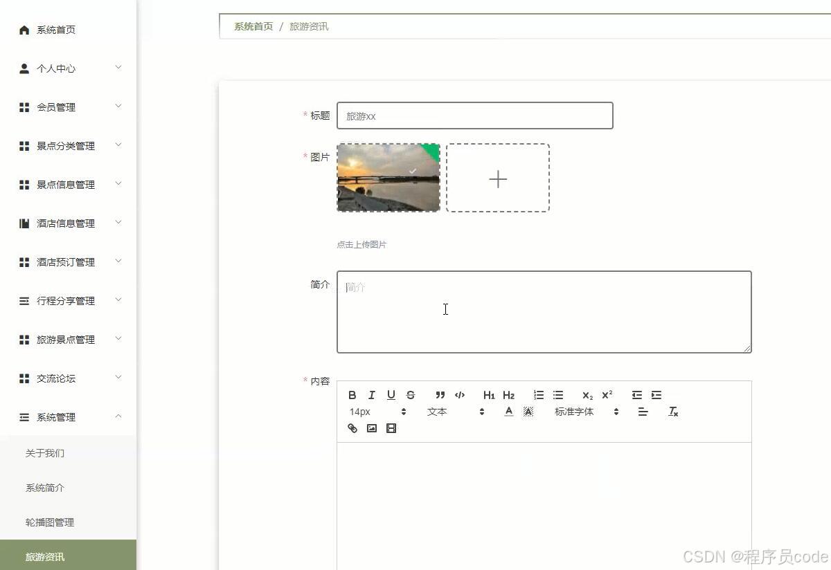Clear text formatting with the Tx icon
Image resolution: width=831 pixels, height=570 pixels.
pos(672,412)
